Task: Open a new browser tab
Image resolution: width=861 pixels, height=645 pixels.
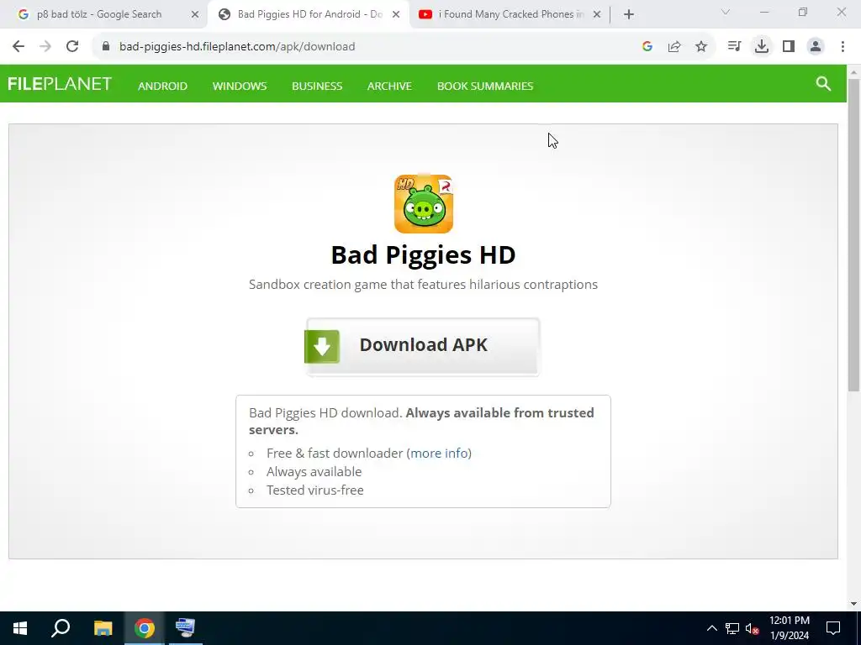Action: [629, 14]
